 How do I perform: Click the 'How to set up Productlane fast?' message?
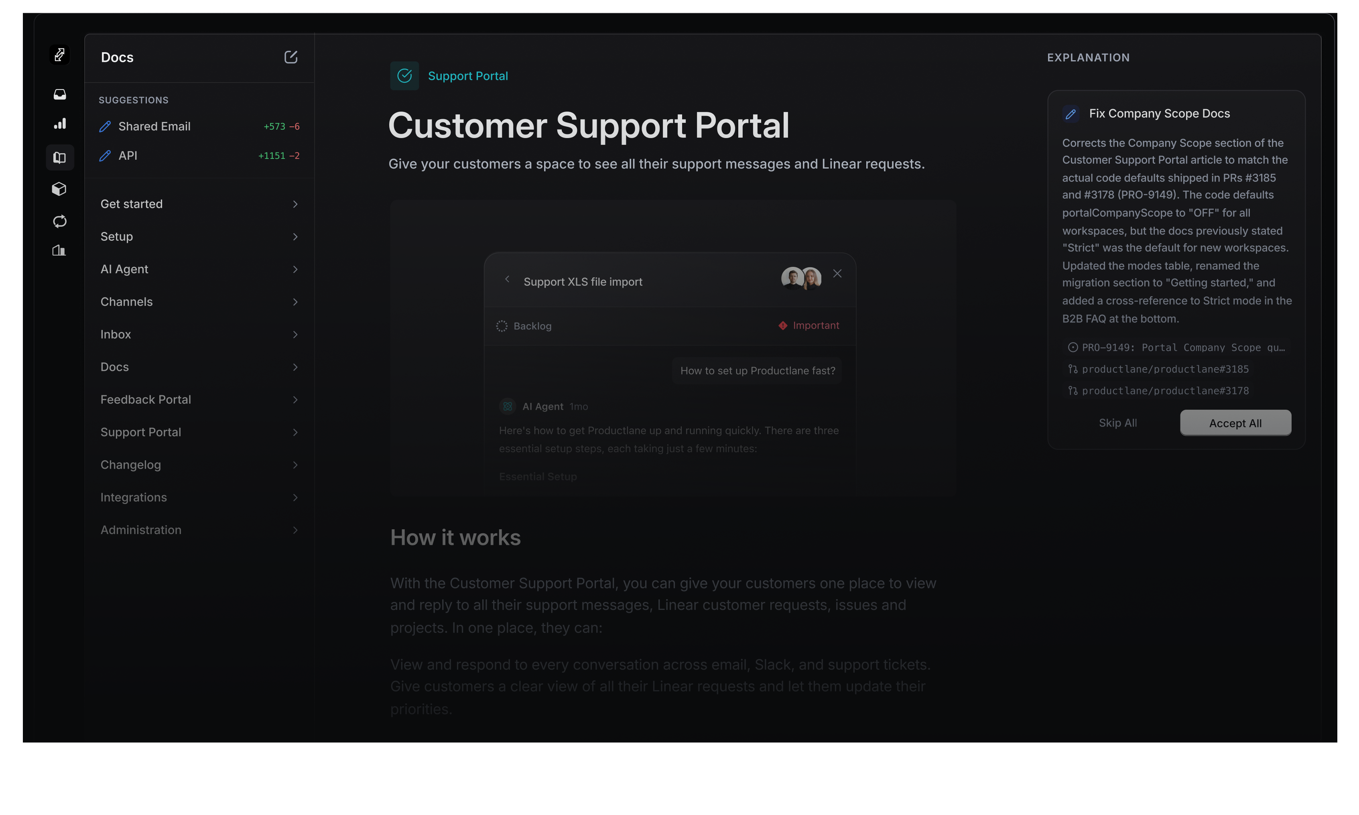pyautogui.click(x=757, y=371)
